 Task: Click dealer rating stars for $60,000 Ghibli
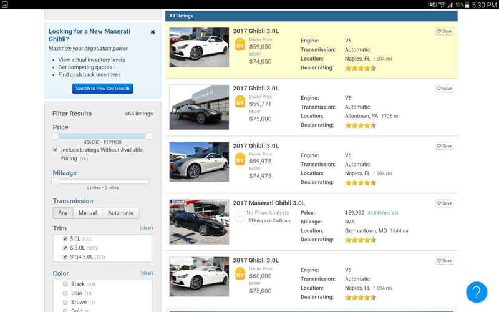[x=361, y=297]
